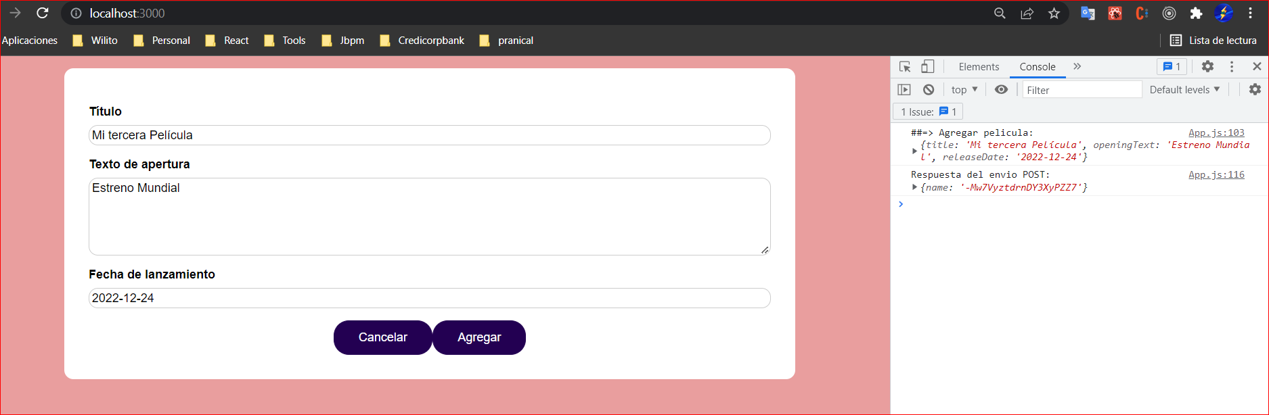Click the Cancelar button
The width and height of the screenshot is (1269, 415).
click(x=382, y=337)
